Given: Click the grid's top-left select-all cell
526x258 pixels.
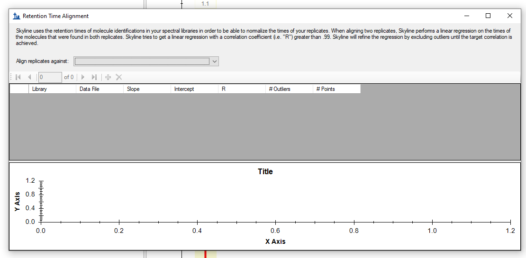Looking at the screenshot, I should 19,89.
